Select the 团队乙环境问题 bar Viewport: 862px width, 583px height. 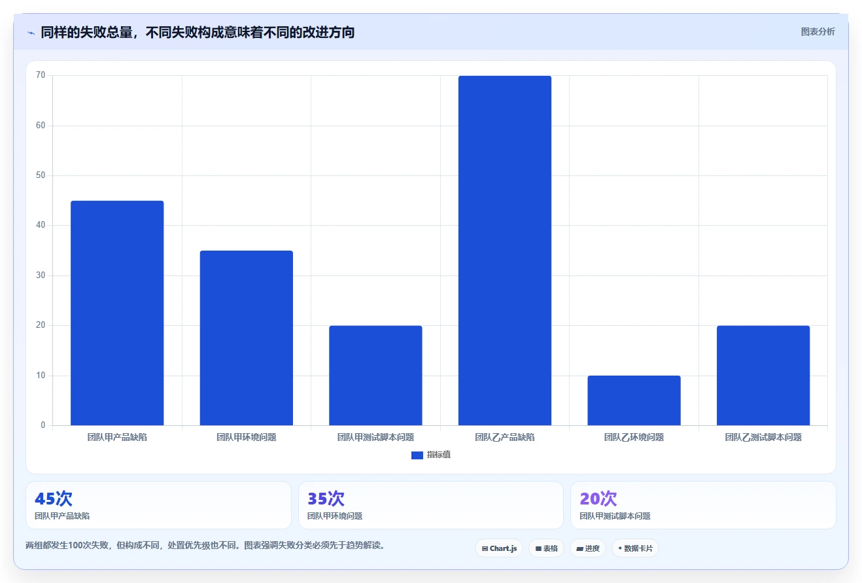click(x=634, y=400)
